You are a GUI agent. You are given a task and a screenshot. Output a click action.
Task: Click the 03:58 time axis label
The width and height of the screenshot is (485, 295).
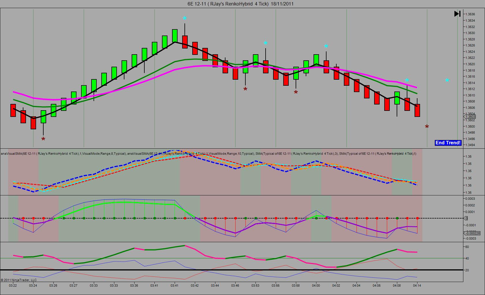tap(296, 285)
